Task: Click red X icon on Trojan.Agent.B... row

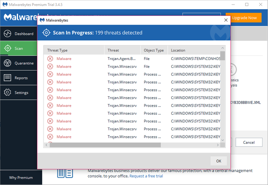Action: point(50,59)
